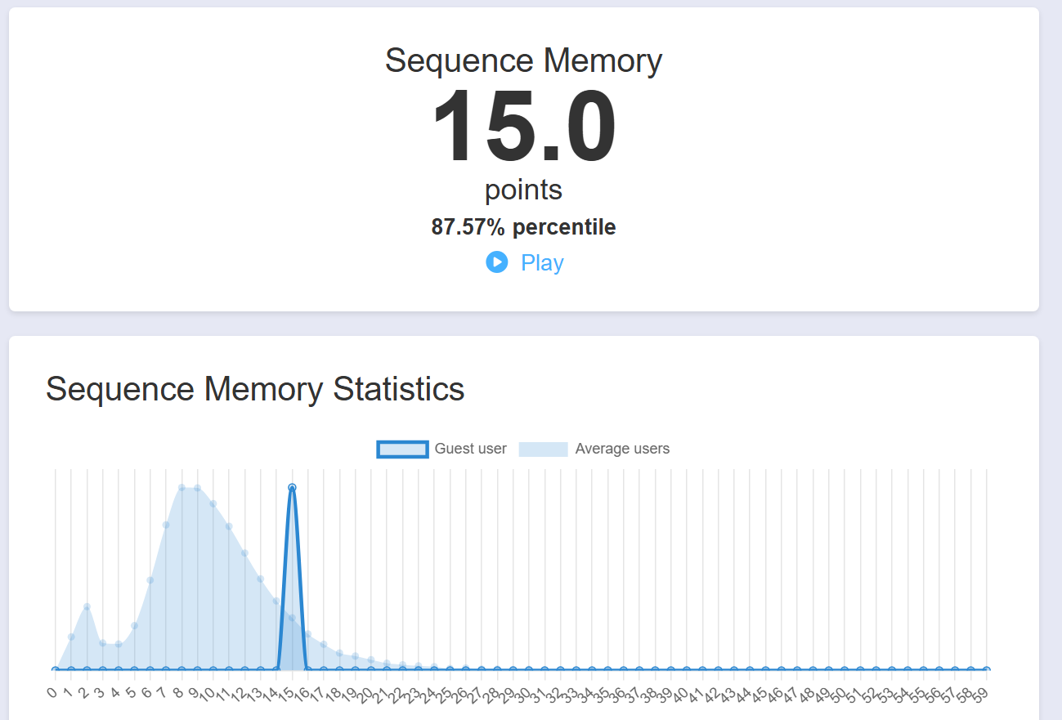Screen dimensions: 1062x720
Task: Click the Average users data point at 8
Action: pos(181,488)
